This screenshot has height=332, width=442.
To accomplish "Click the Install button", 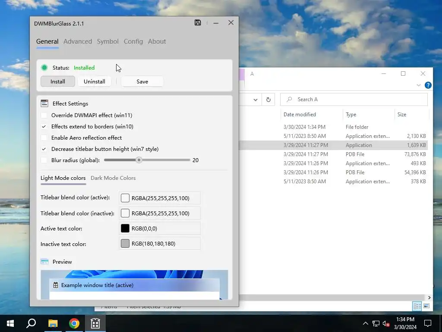I will (x=58, y=81).
